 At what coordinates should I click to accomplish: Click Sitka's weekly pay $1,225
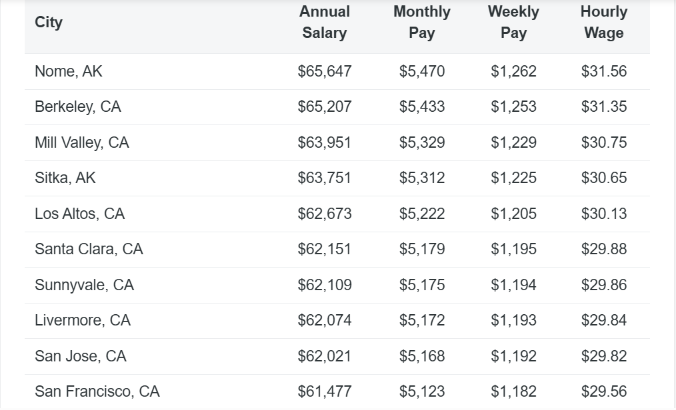[513, 178]
